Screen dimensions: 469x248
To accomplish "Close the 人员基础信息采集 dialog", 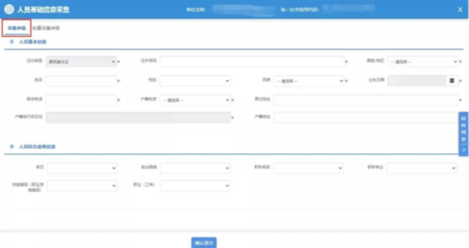I will 460,9.
